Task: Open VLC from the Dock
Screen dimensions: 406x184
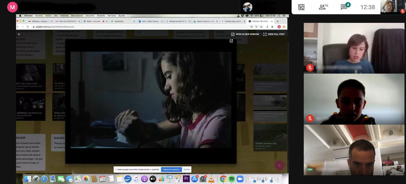Action: pos(211,179)
